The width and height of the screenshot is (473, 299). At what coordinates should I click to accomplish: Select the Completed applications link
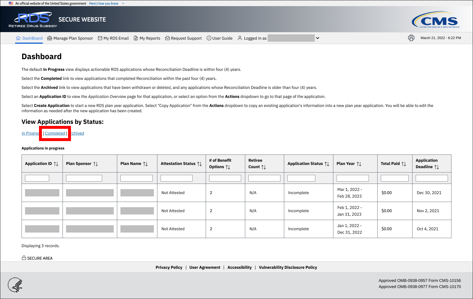pos(55,133)
